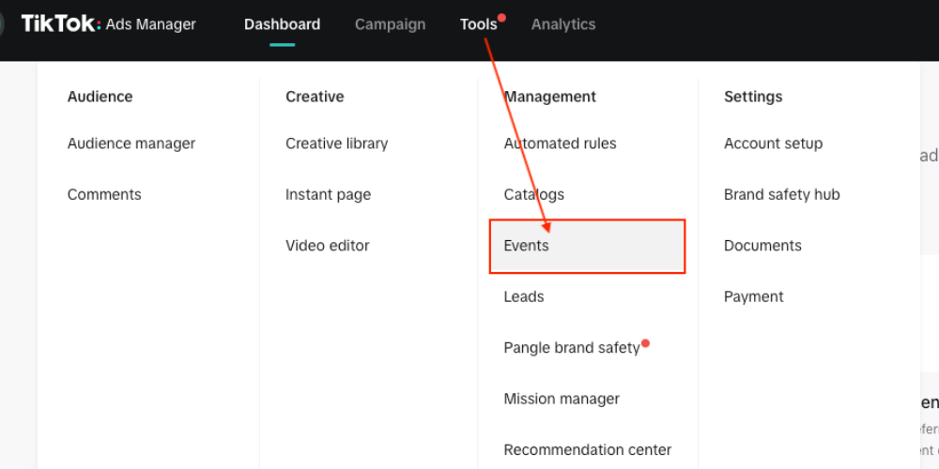Open the Creative library
Screen dimensions: 939x469
click(x=336, y=144)
